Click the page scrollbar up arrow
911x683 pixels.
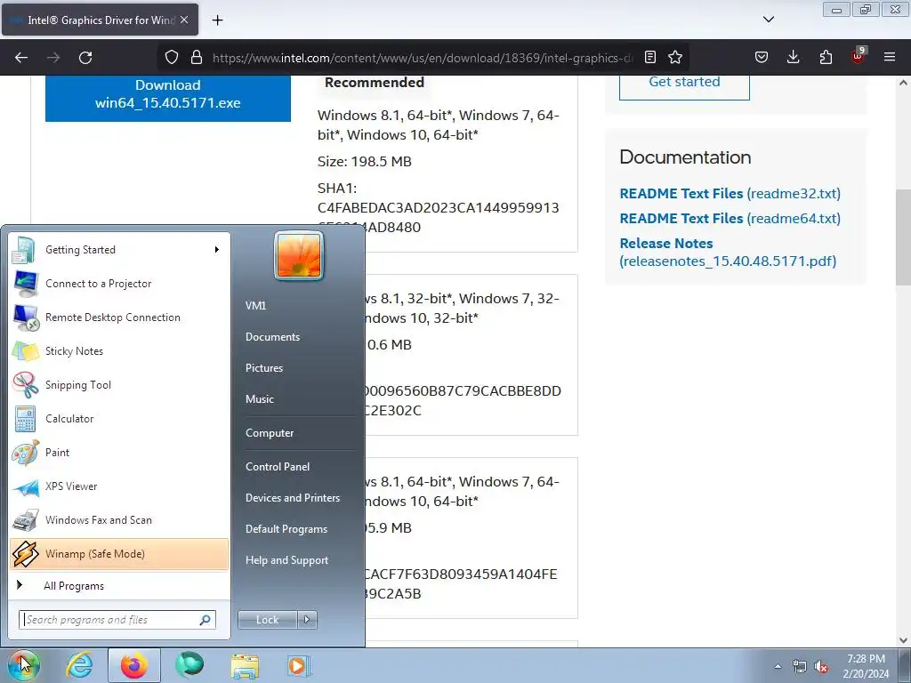point(903,83)
